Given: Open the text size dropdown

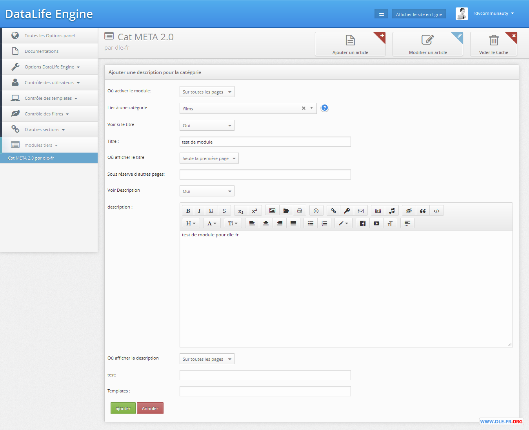Looking at the screenshot, I should 233,223.
